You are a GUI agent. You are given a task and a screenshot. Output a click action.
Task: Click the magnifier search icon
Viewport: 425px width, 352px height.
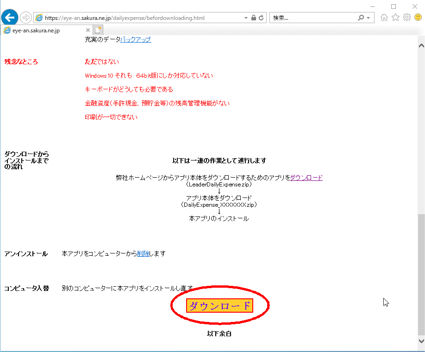tap(361, 18)
